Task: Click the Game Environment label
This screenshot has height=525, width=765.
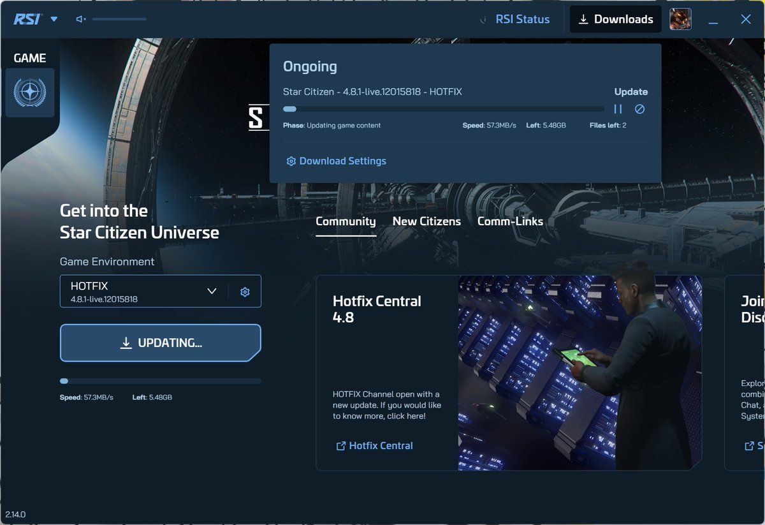Action: pyautogui.click(x=107, y=262)
